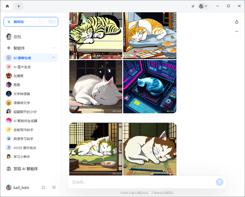Open settings gear at sidebar bottom
This screenshot has height=197, width=245.
(53, 187)
